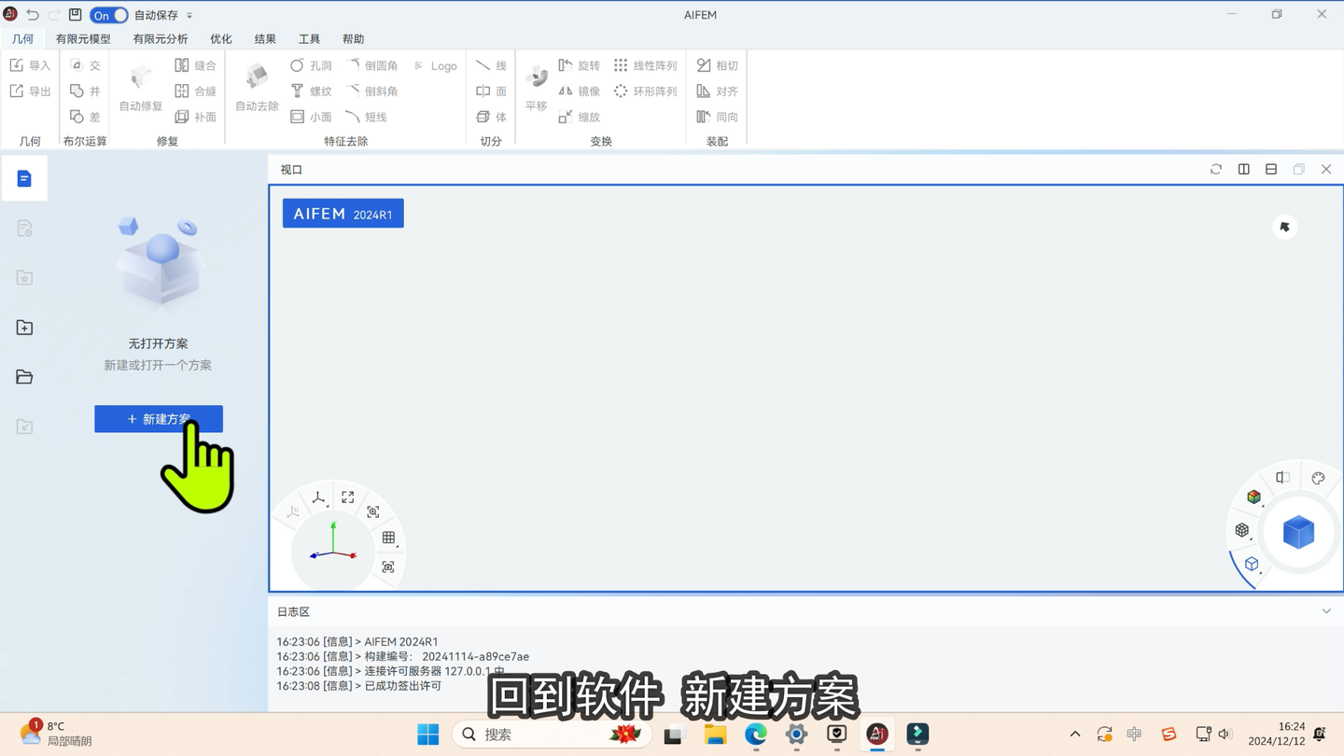Open Microsoft Edge from the taskbar
Viewport: 1344px width, 756px height.
click(x=756, y=735)
